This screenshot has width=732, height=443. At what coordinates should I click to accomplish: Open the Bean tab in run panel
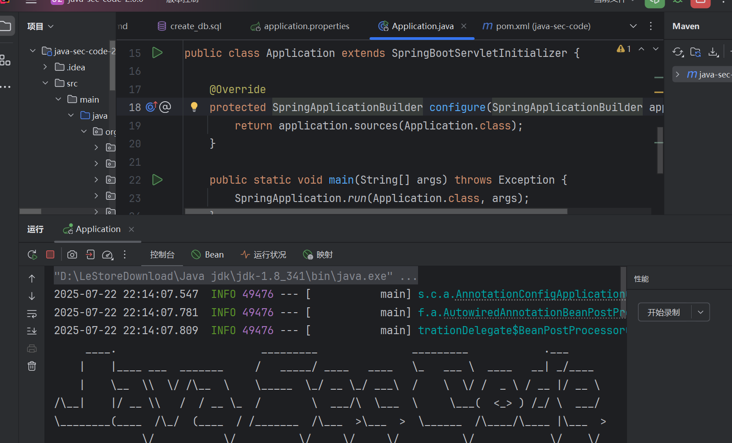pos(208,255)
